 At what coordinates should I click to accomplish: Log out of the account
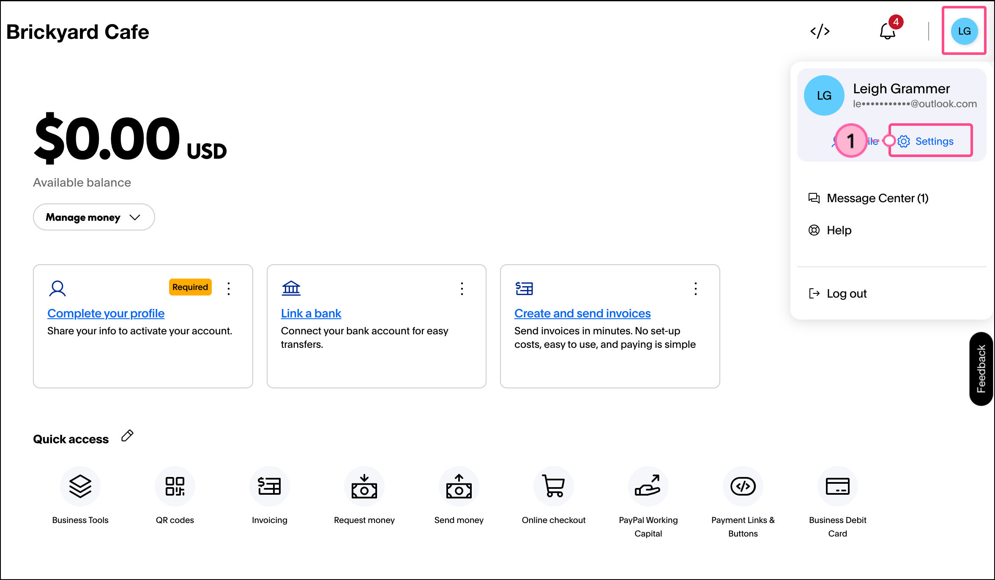[x=837, y=293]
